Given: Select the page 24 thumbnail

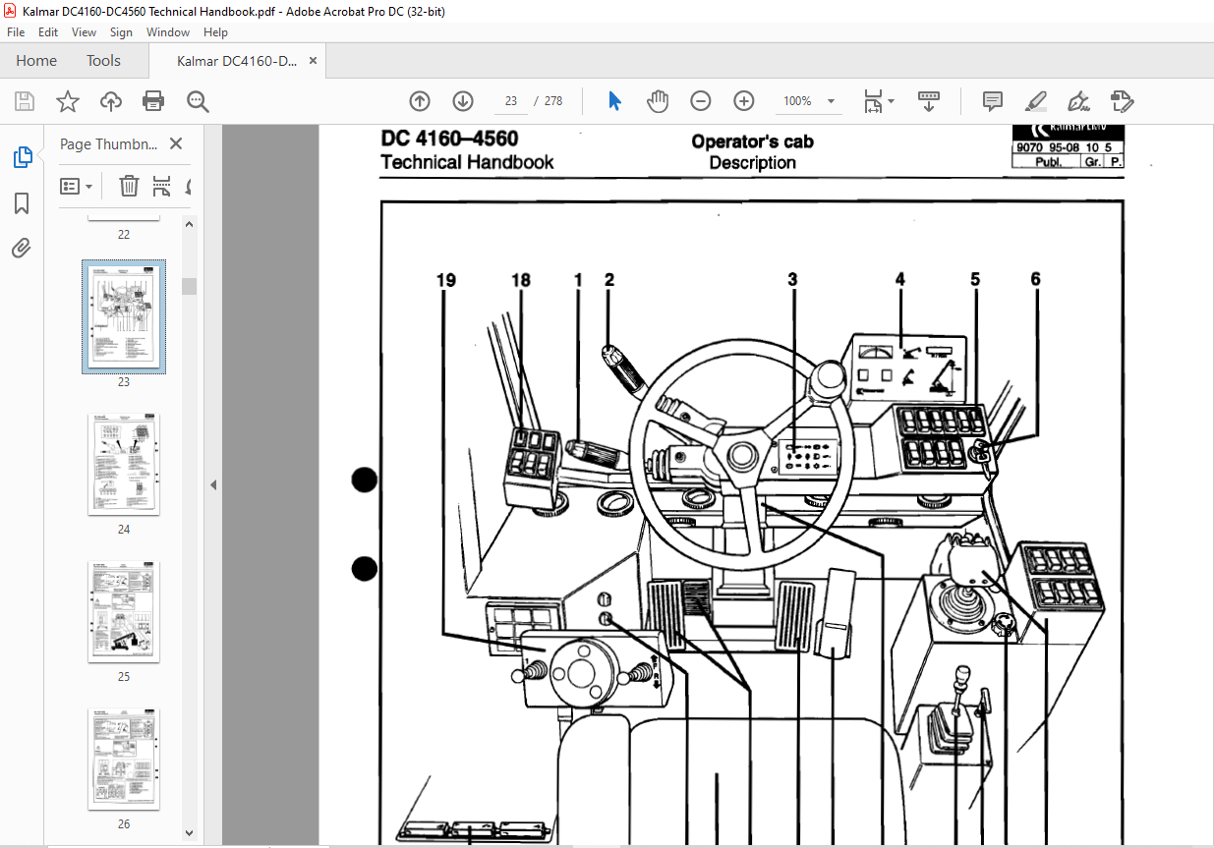Looking at the screenshot, I should coord(124,465).
